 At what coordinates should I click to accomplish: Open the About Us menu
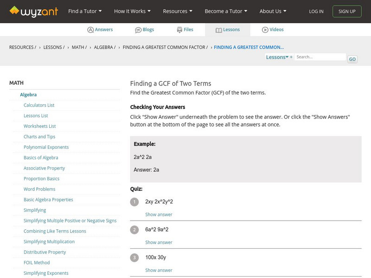273,11
